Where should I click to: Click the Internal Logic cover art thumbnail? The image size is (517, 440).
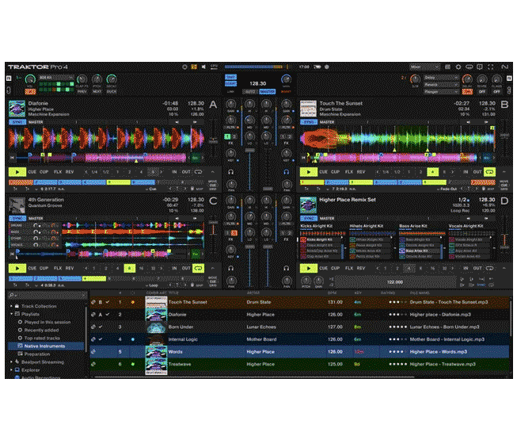pyautogui.click(x=156, y=339)
